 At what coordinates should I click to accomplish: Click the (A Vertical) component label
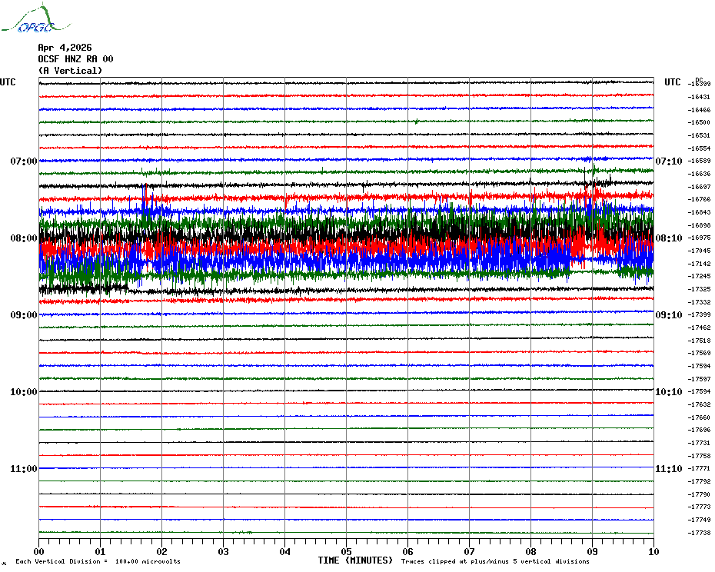pyautogui.click(x=70, y=71)
